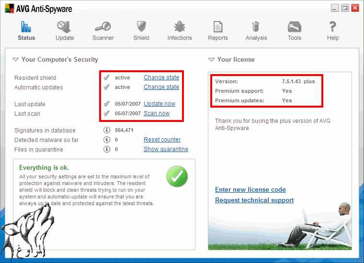This screenshot has width=364, height=263.
Task: Open the Update section icon
Action: pos(64,27)
